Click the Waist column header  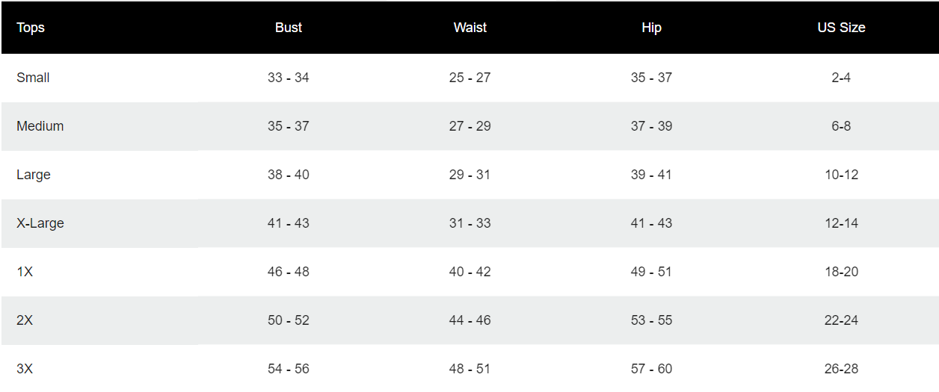pos(470,28)
